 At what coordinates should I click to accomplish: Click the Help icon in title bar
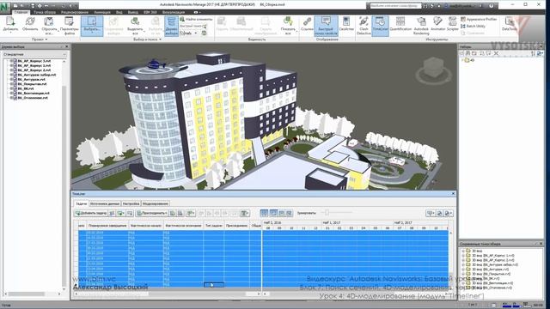[x=492, y=6]
